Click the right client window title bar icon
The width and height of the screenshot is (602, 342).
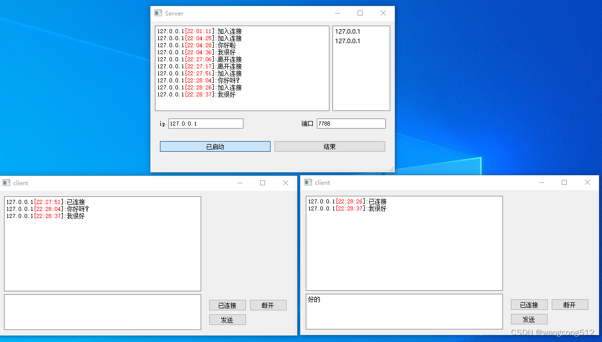(308, 182)
